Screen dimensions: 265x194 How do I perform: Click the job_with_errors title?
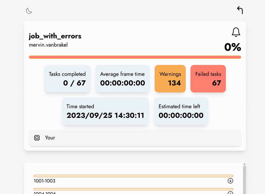pos(55,36)
